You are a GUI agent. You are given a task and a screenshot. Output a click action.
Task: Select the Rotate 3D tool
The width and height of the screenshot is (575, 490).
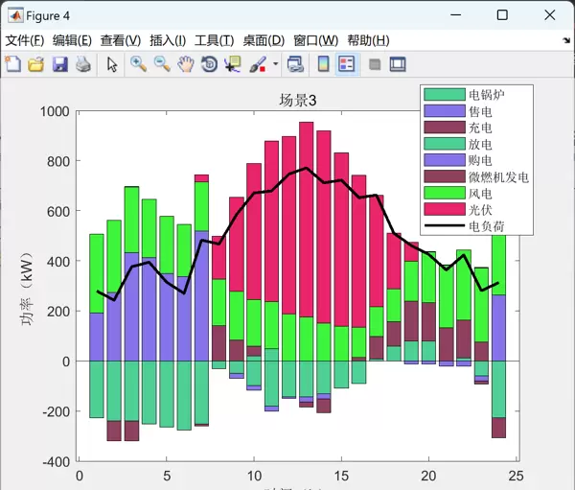209,64
